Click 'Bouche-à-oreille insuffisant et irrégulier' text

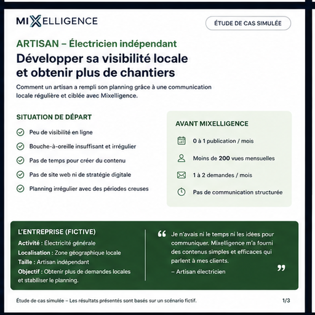point(82,146)
